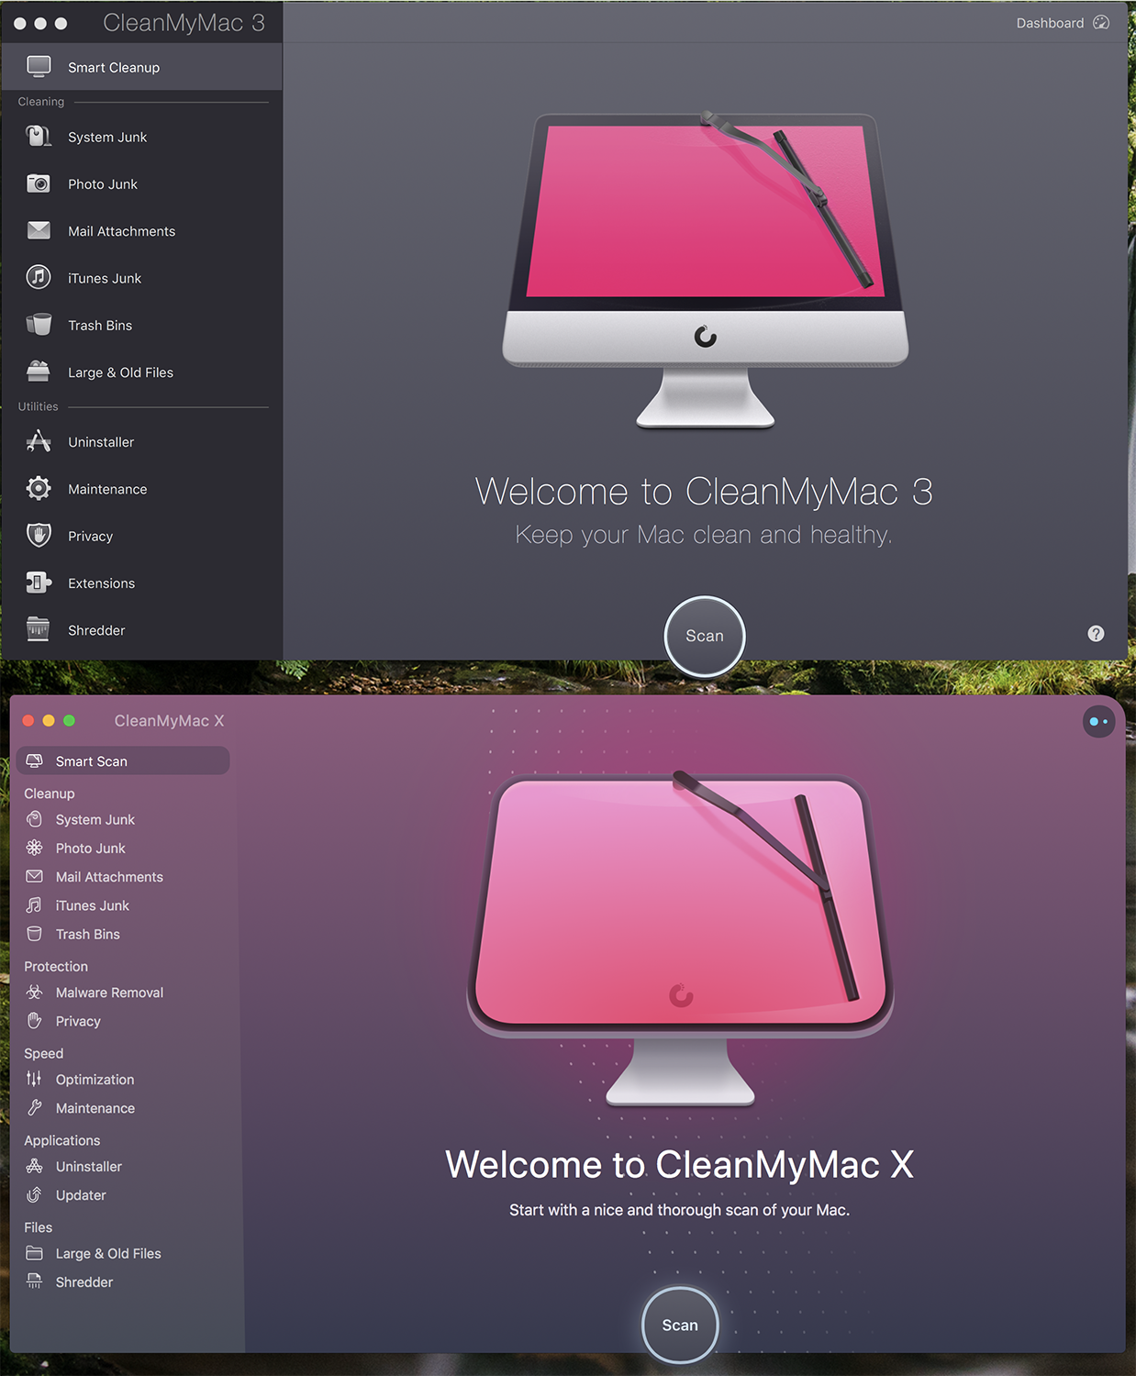This screenshot has height=1376, width=1136.
Task: Click Optimization sliders icon in CleanMyMac X
Action: [34, 1079]
